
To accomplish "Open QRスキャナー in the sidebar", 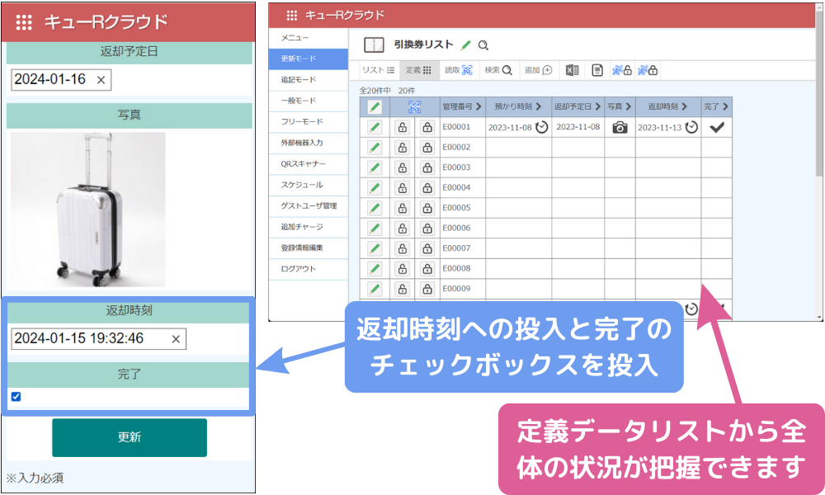I will pos(309,164).
